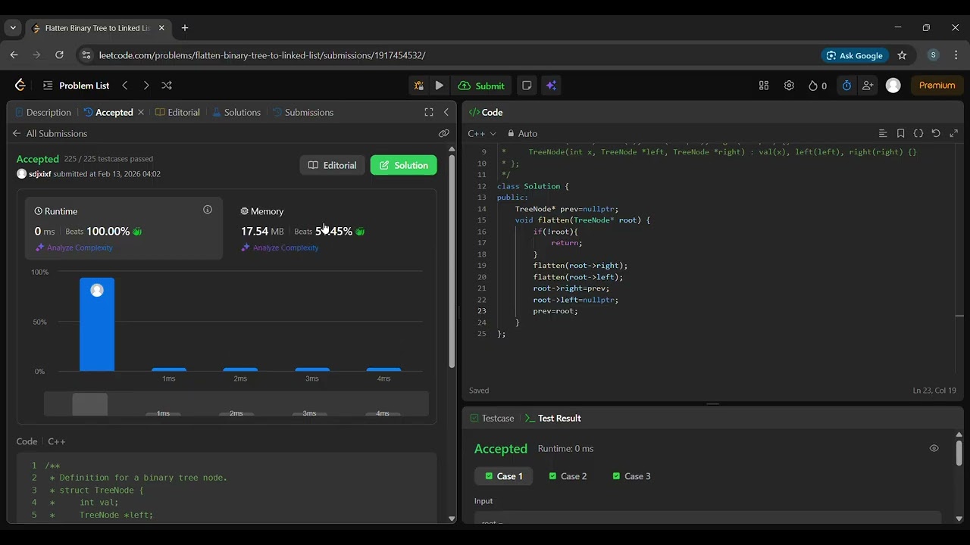970x545 pixels.
Task: Click Analyze Complexity under Memory
Action: 280,248
